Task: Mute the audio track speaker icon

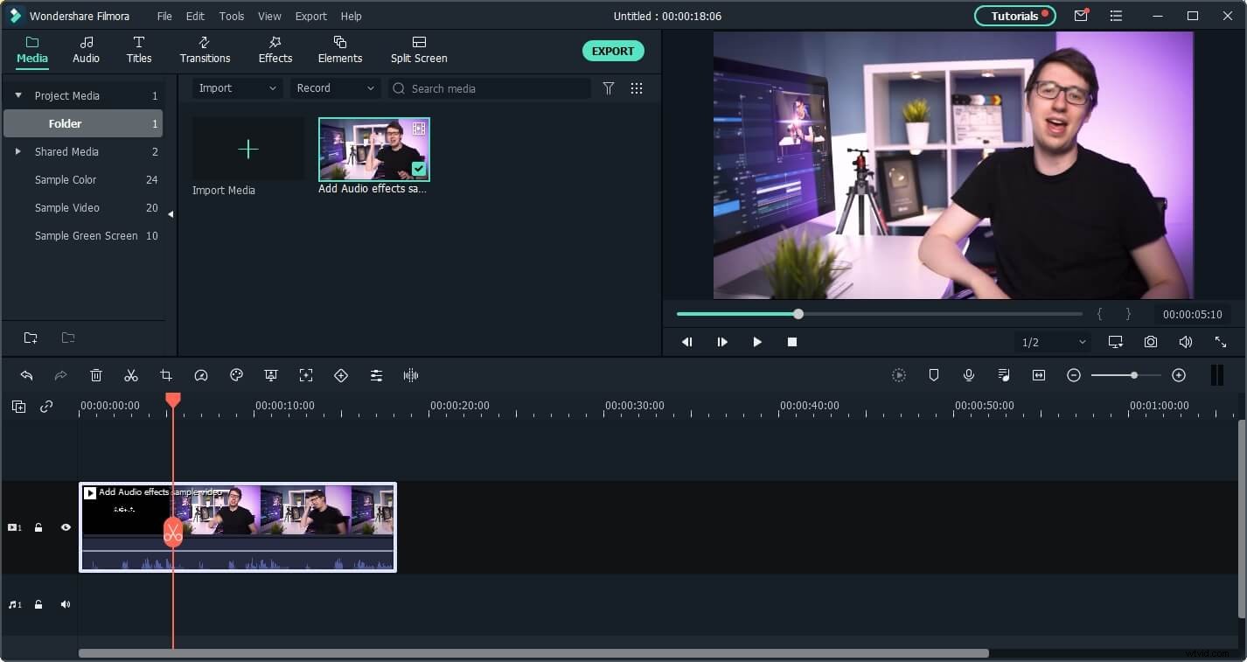Action: [66, 604]
